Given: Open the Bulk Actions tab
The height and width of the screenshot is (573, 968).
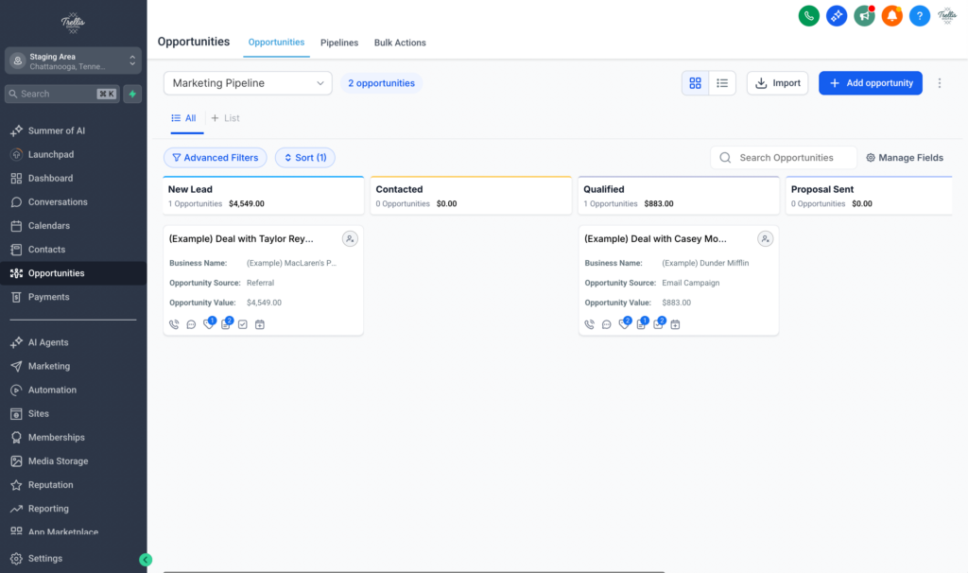Looking at the screenshot, I should [x=400, y=43].
